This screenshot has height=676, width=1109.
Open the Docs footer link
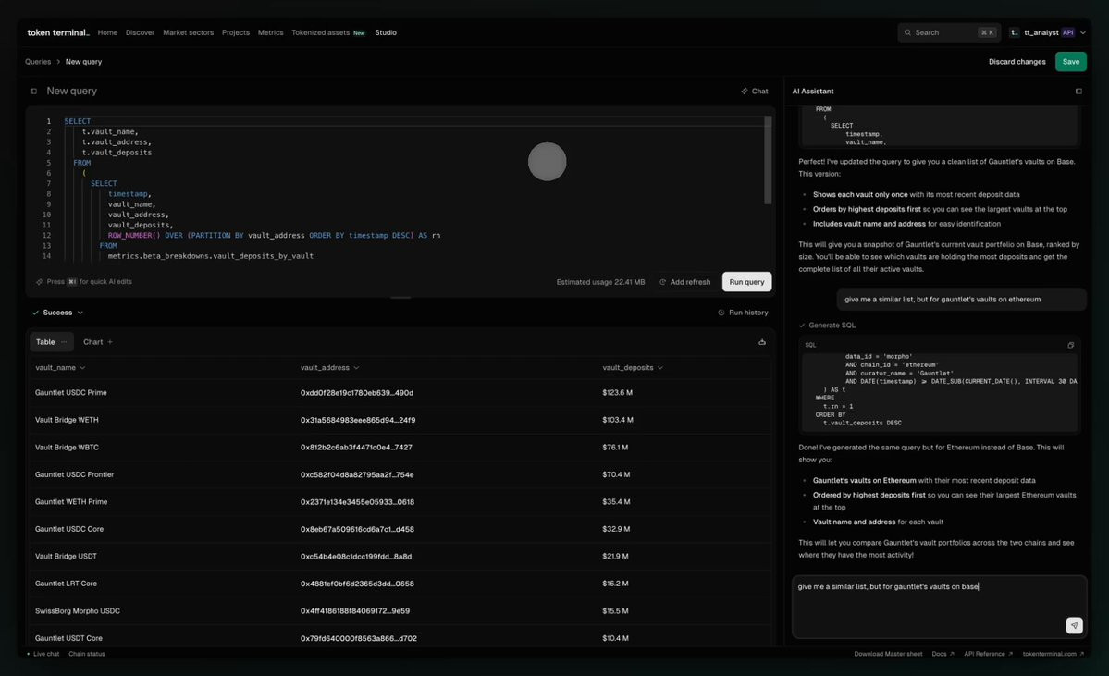click(x=943, y=654)
